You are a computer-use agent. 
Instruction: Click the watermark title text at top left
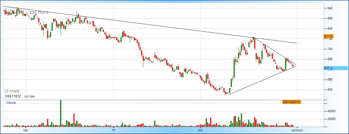[26, 12]
